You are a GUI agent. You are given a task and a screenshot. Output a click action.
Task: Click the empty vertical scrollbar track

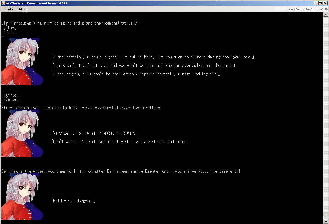(326, 106)
